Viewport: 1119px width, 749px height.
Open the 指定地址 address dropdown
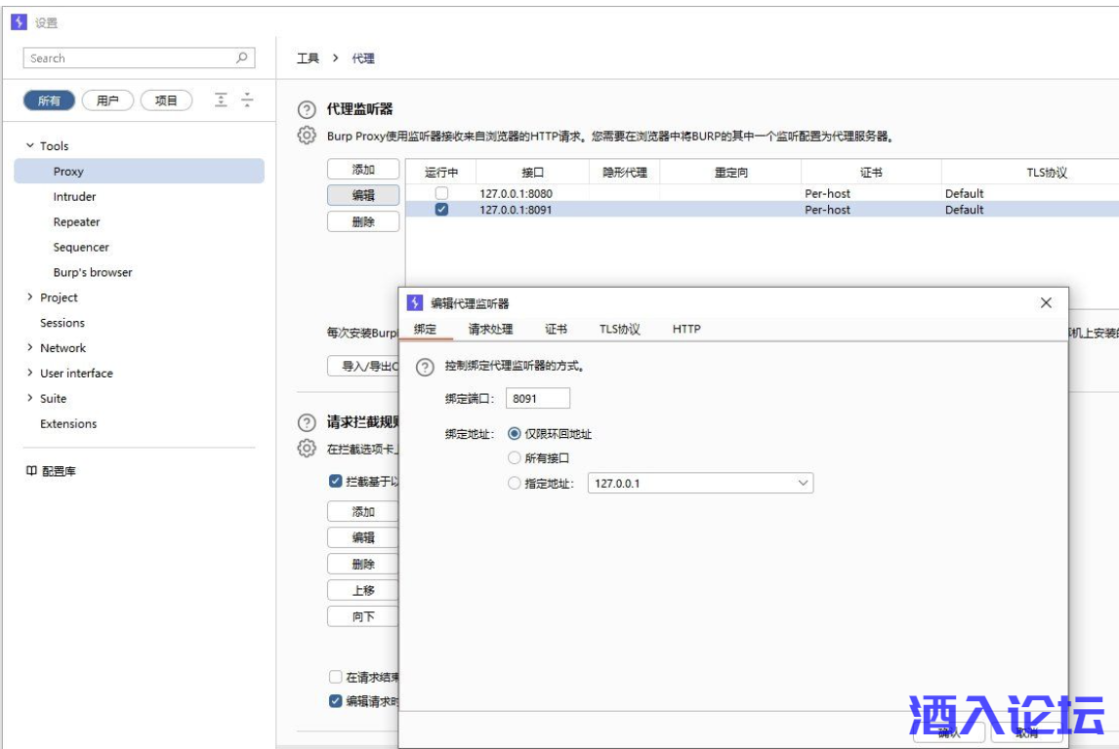click(803, 483)
